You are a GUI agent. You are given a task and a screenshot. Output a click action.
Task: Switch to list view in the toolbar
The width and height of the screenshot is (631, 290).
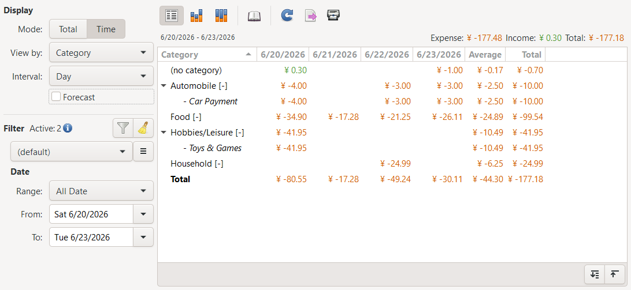point(172,16)
